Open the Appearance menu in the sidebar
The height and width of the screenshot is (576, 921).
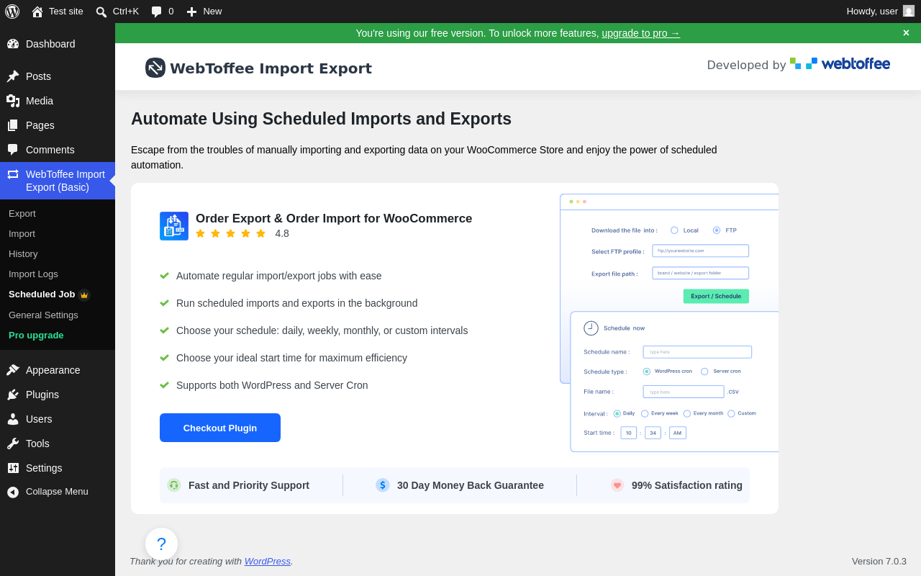click(58, 370)
